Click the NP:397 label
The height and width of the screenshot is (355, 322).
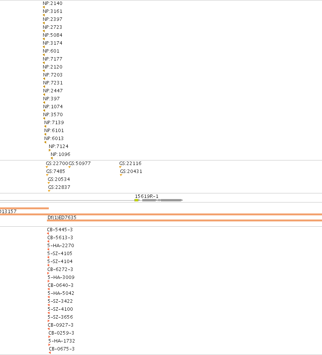51,98
